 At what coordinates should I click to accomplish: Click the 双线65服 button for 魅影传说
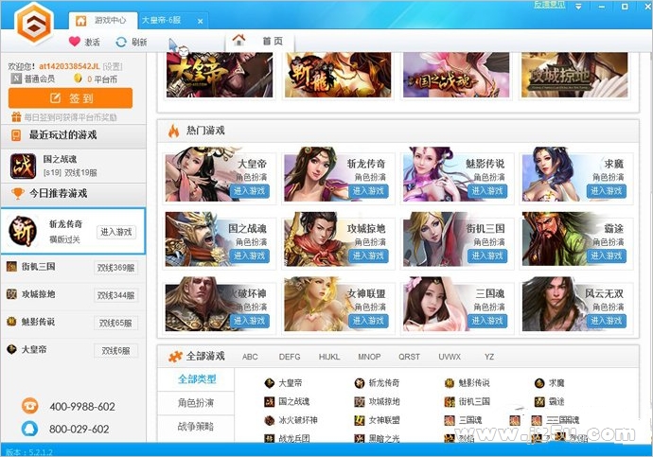[115, 323]
